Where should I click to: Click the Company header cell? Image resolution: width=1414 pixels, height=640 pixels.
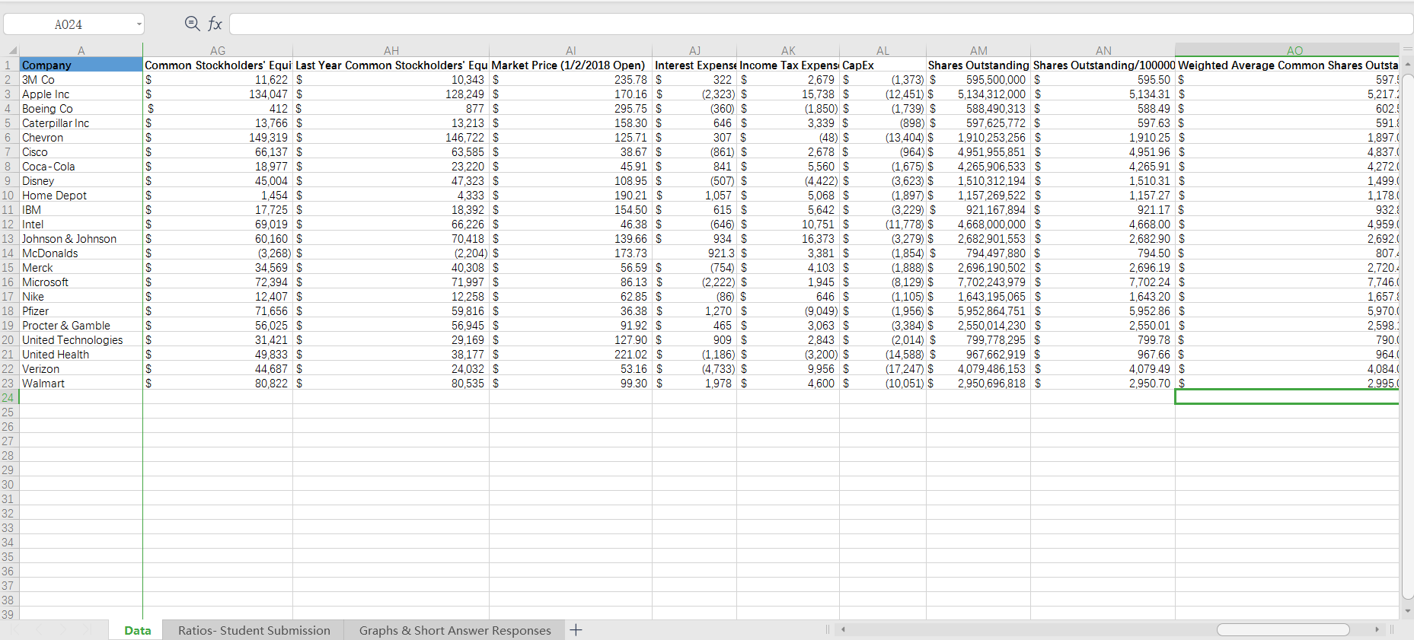(x=81, y=65)
